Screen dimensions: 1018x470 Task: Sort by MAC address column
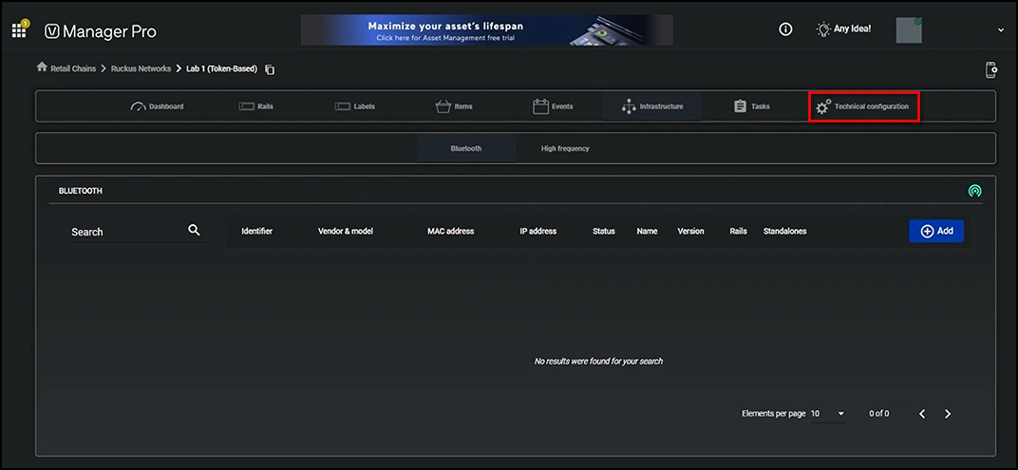(x=450, y=231)
